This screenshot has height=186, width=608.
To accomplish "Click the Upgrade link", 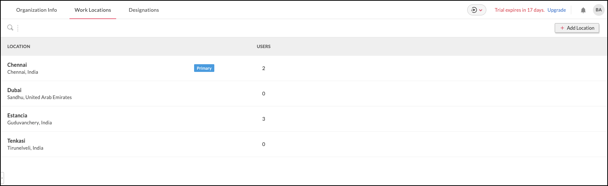I will coord(557,10).
